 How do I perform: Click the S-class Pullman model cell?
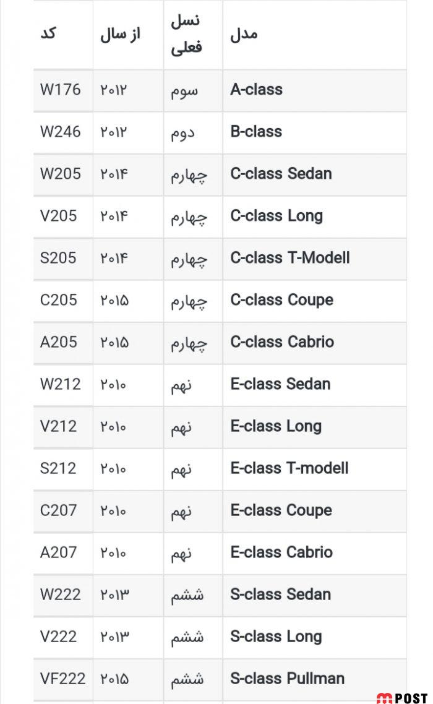tap(287, 679)
